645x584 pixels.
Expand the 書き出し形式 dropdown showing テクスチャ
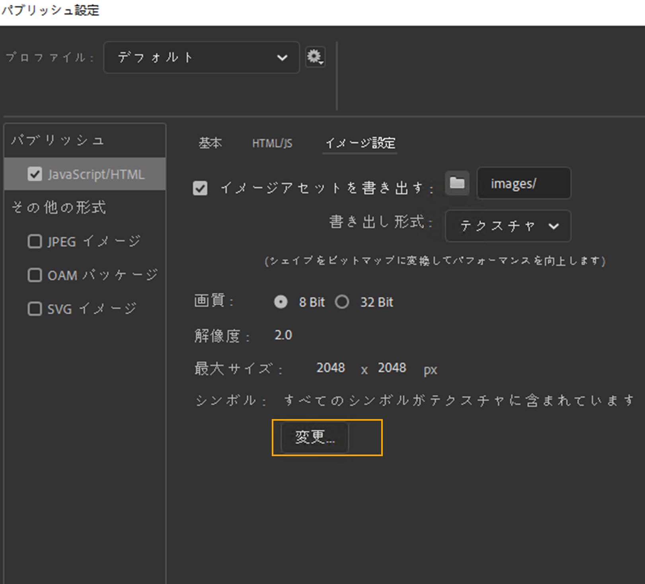tap(508, 226)
